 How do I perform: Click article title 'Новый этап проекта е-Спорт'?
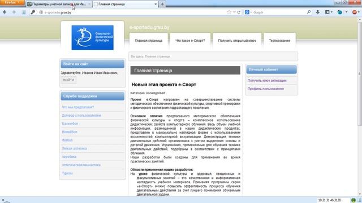point(163,85)
